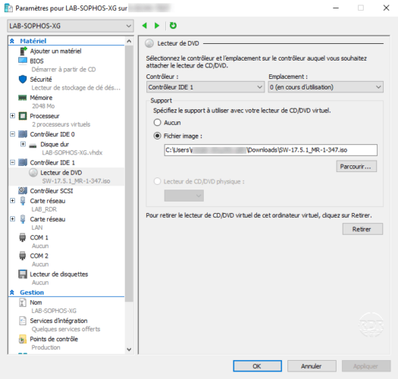Expand the LAN Carte réseau node
Screen dimensions: 398x379
pyautogui.click(x=12, y=219)
